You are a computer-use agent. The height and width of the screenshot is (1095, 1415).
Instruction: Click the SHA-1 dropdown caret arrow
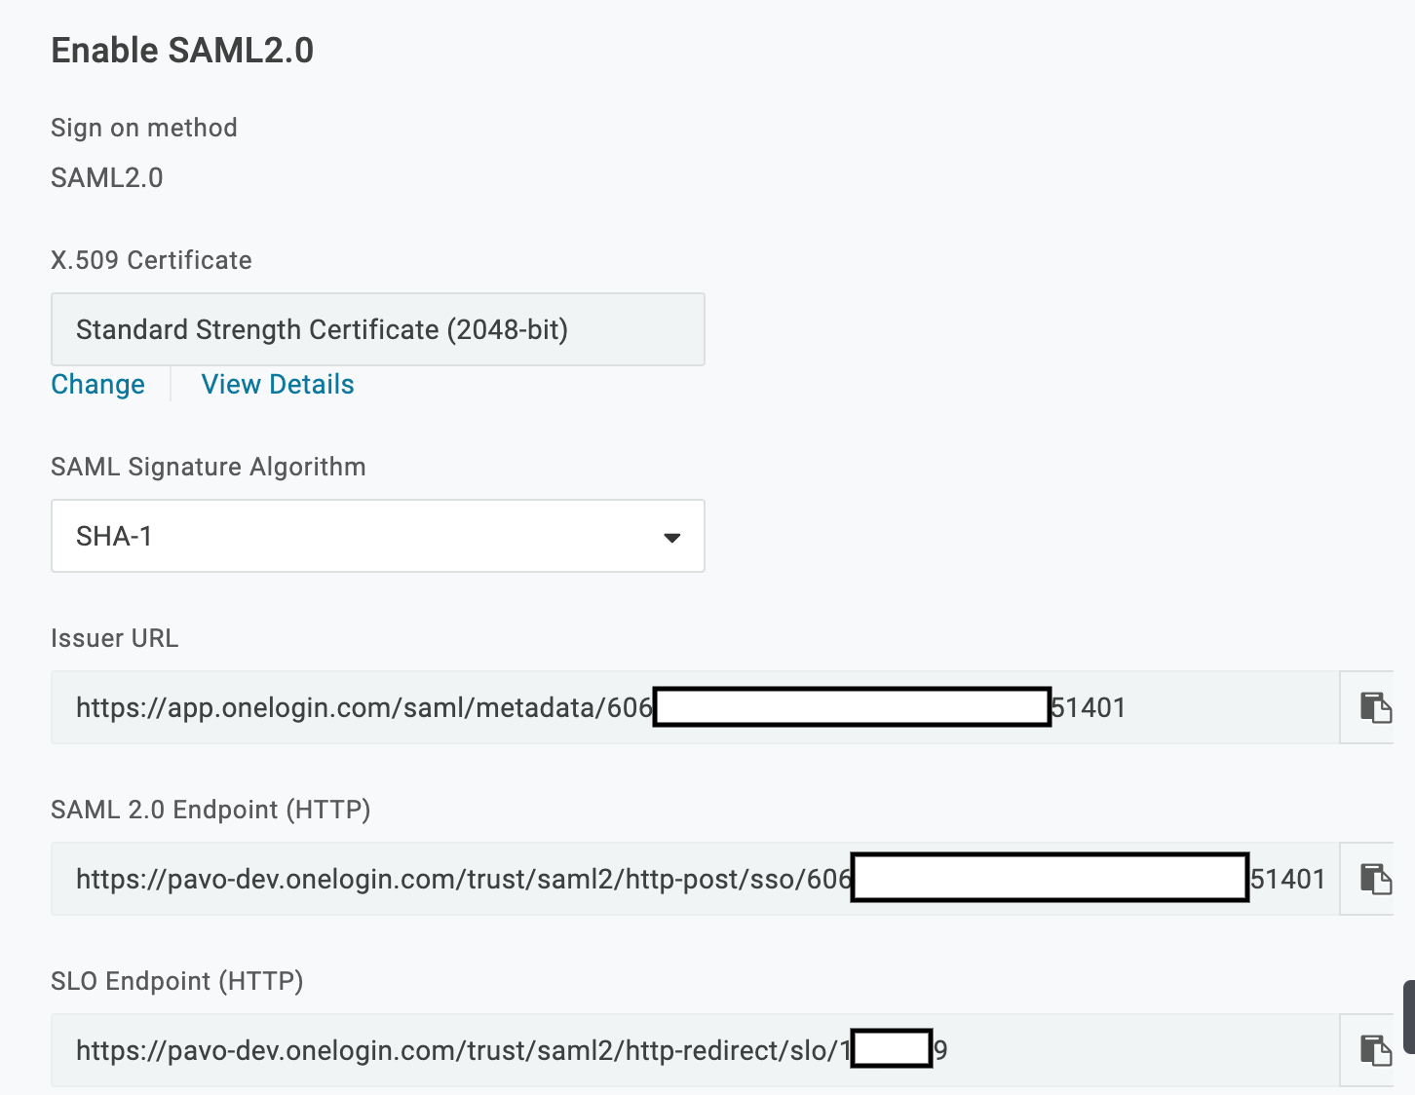tap(671, 538)
